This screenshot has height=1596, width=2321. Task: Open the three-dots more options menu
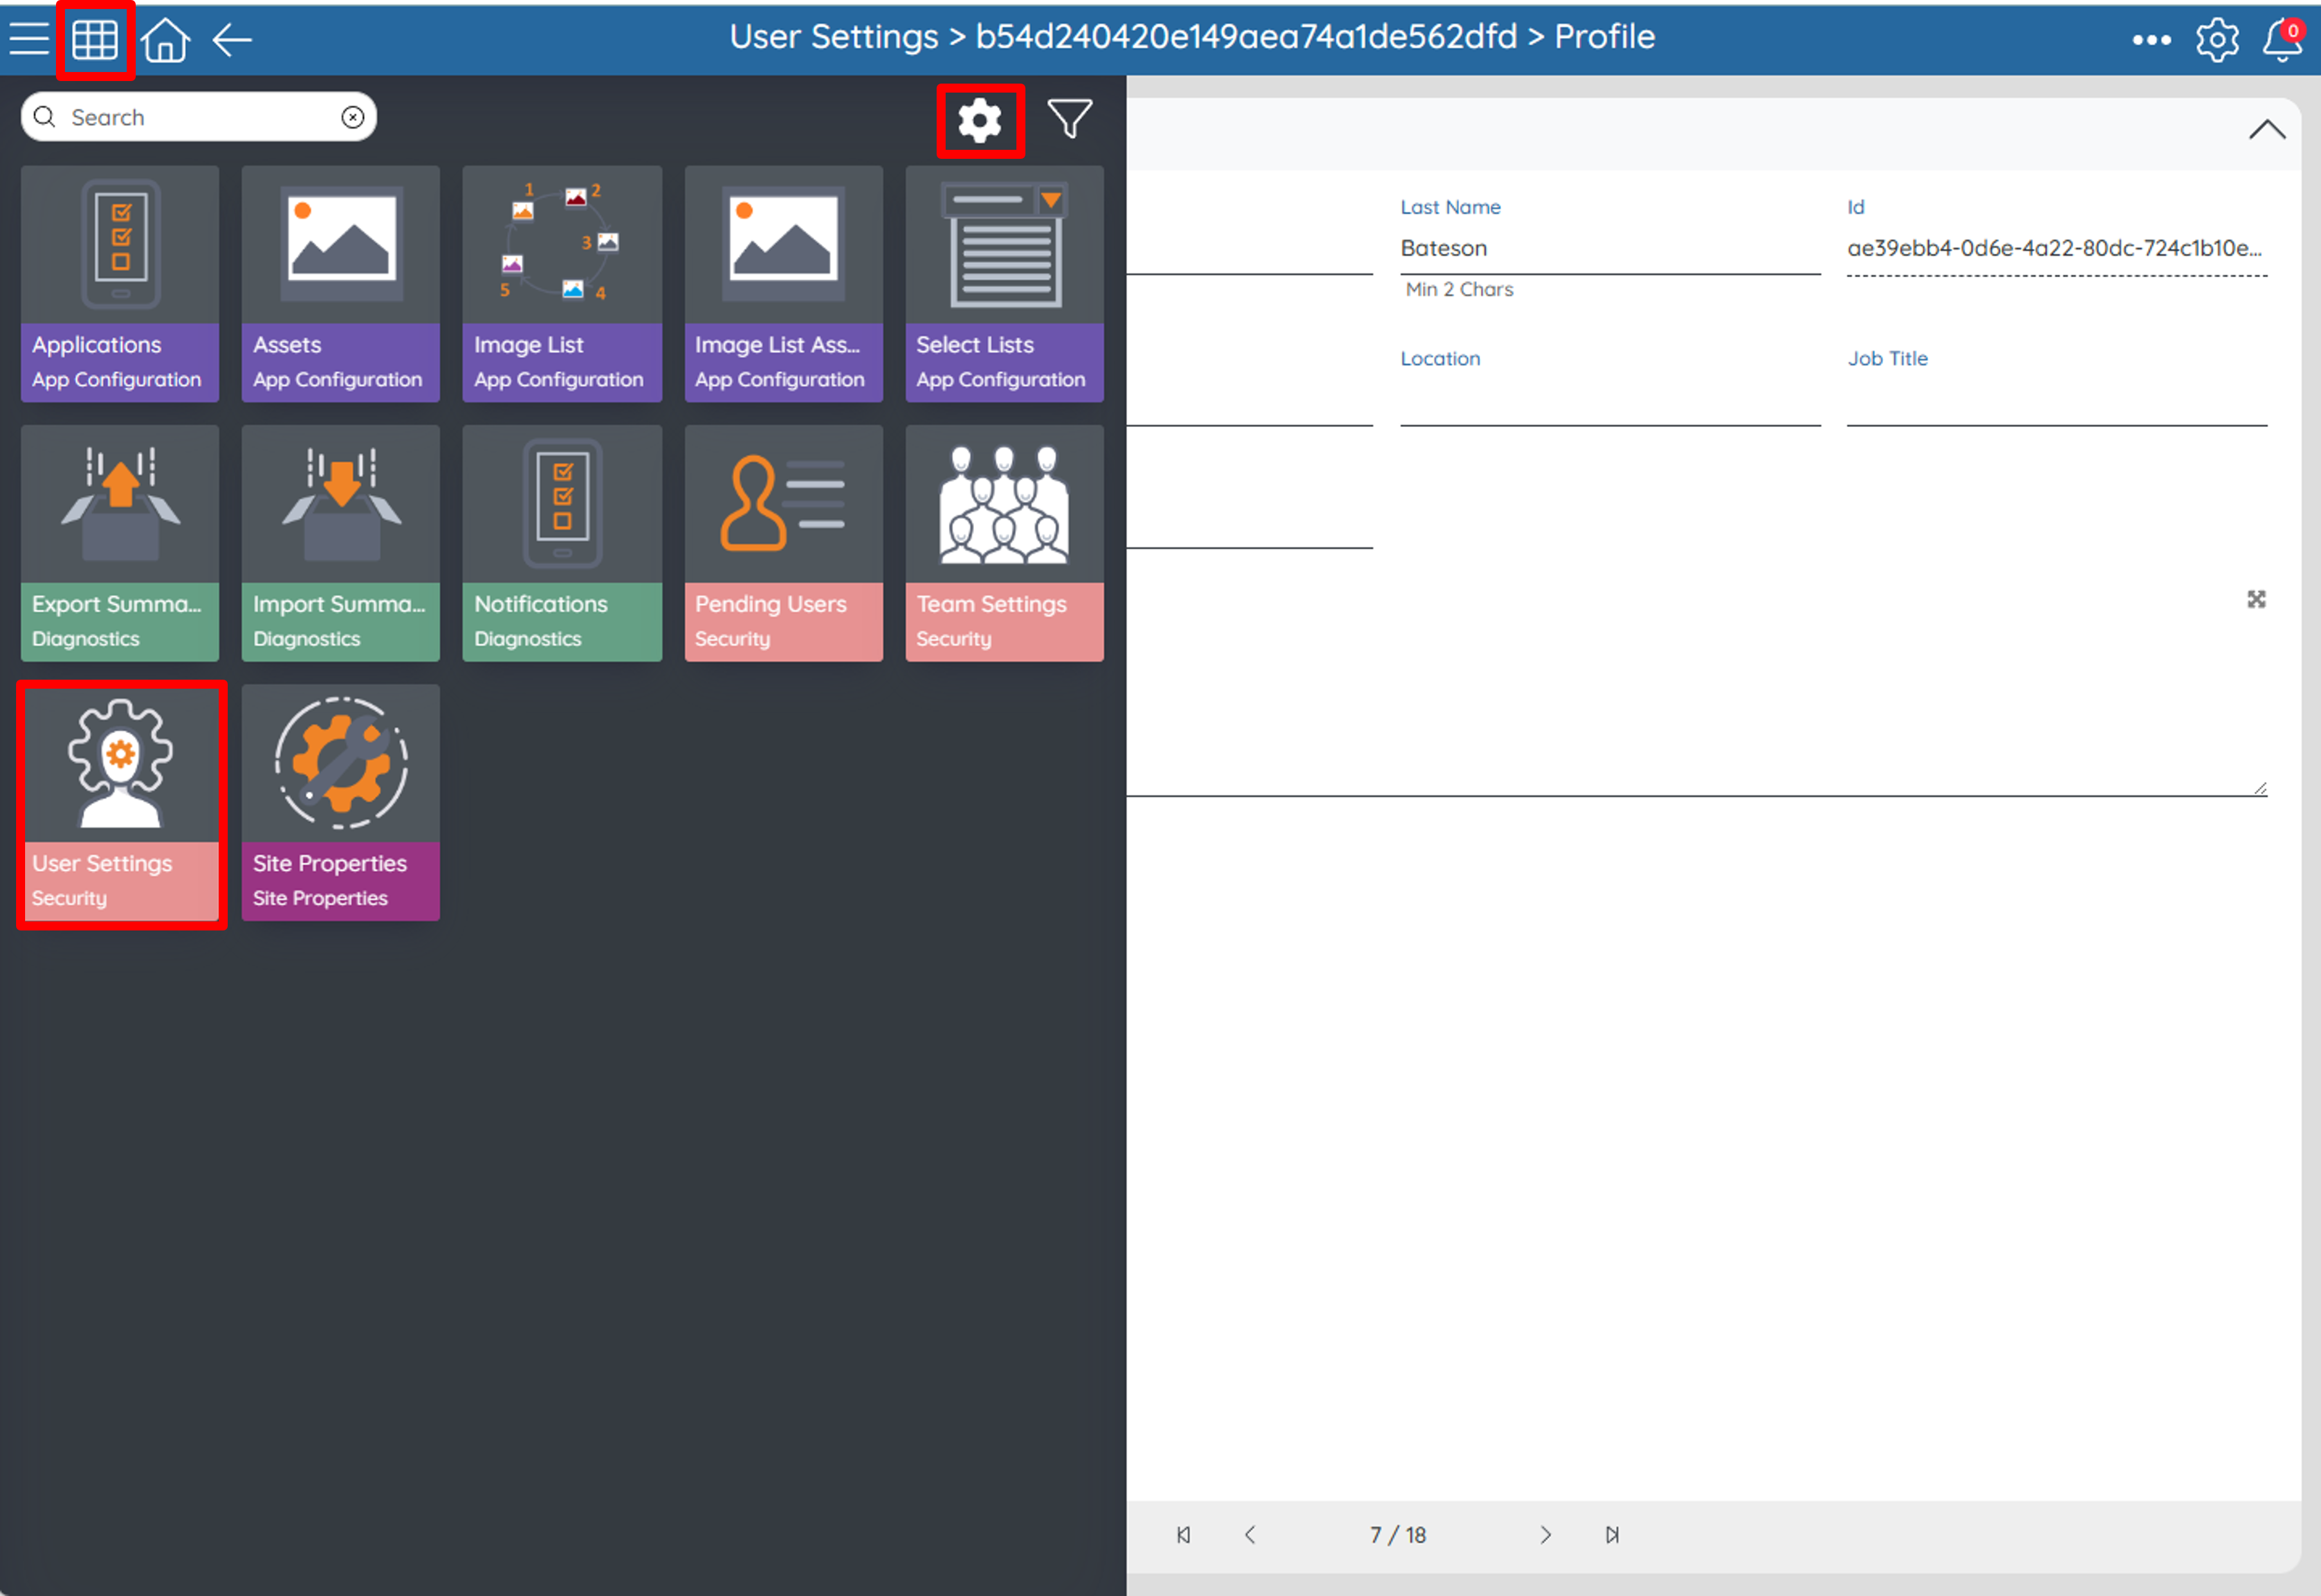tap(2151, 40)
